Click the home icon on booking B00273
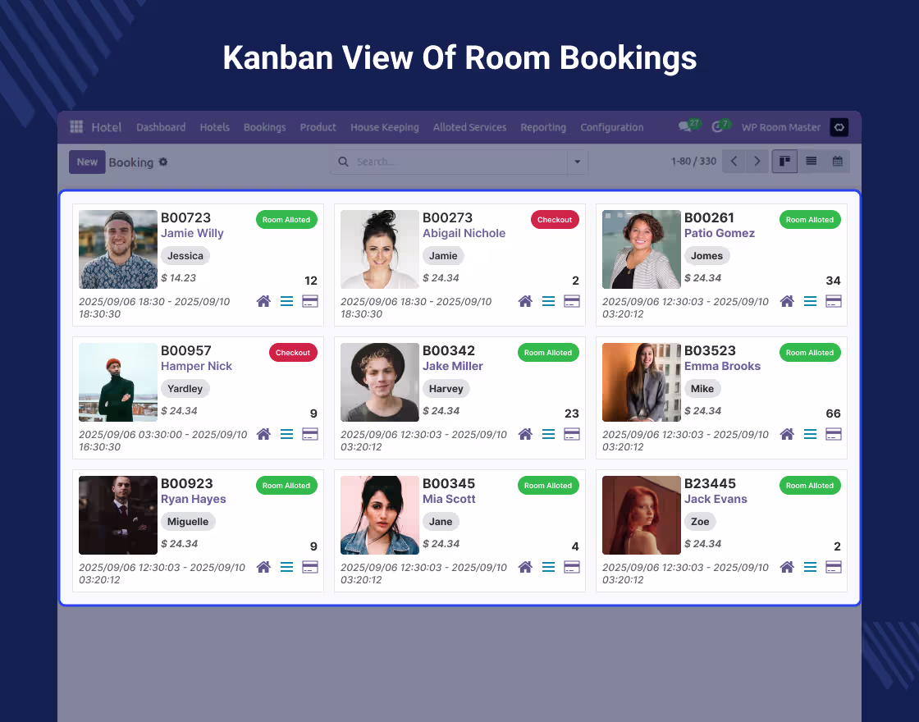 point(525,301)
